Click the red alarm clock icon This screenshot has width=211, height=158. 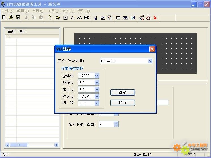[x=148, y=18]
